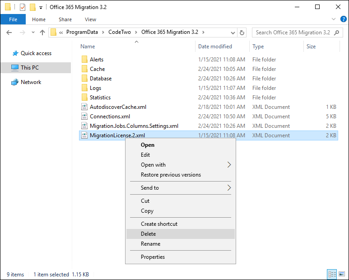
Task: Open the Customize Quick Access Toolbar dropdown
Action: point(41,8)
